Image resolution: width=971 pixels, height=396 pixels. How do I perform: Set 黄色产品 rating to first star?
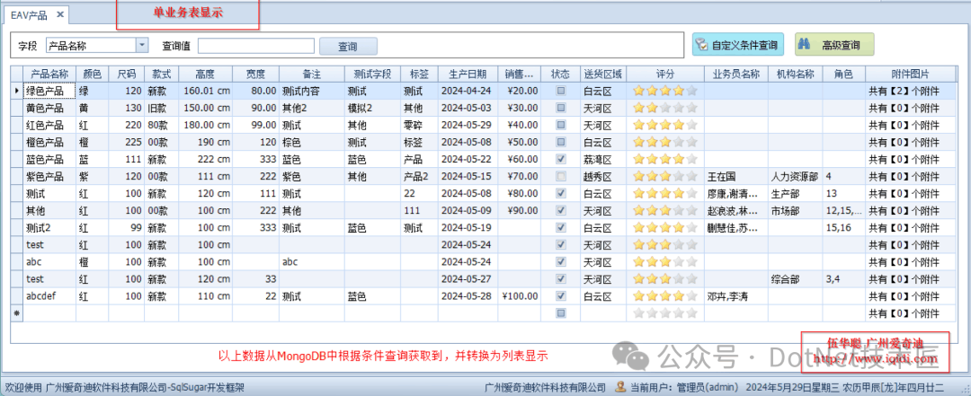638,108
